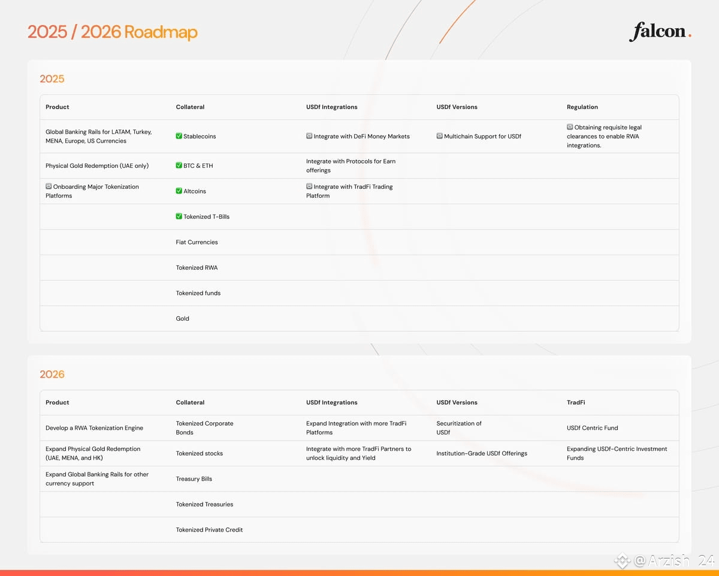719x576 pixels.
Task: Click Expand Global Banking Rails for other currency
Action: [x=97, y=478]
